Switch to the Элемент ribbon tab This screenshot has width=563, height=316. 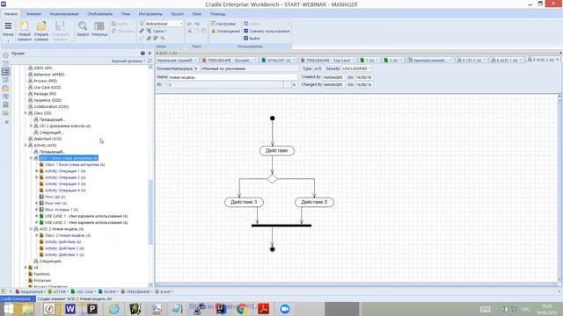33,14
